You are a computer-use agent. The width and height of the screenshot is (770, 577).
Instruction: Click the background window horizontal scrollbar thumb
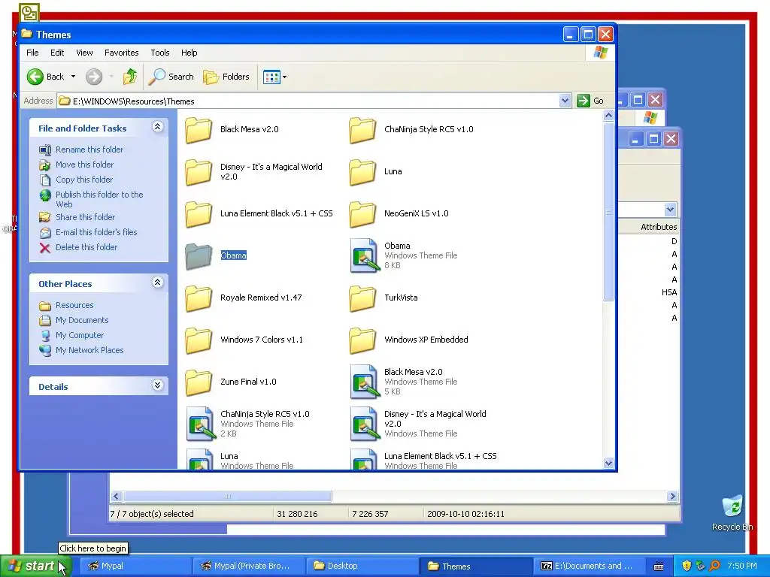[227, 496]
